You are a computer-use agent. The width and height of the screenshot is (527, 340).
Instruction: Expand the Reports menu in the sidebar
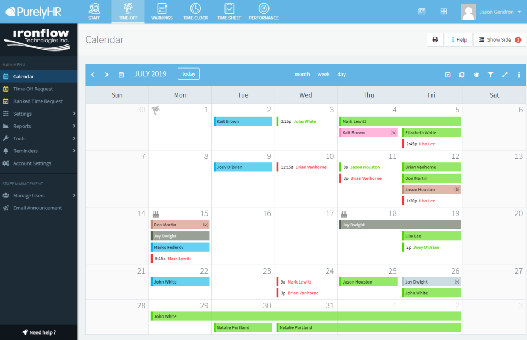click(23, 126)
